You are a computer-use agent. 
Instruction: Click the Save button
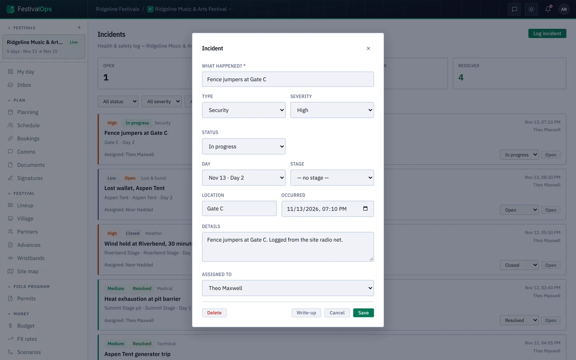pos(363,313)
